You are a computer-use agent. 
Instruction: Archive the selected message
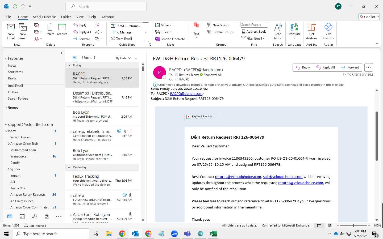point(62,29)
